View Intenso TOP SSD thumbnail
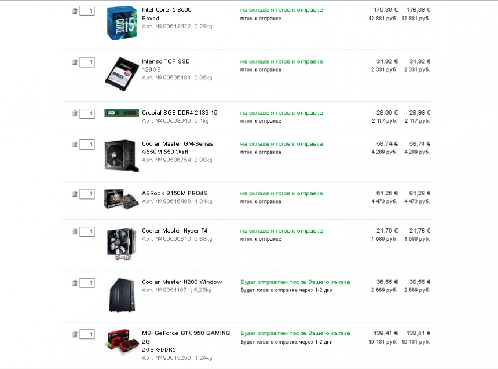Viewport: 498px width, 369px height. tap(122, 74)
